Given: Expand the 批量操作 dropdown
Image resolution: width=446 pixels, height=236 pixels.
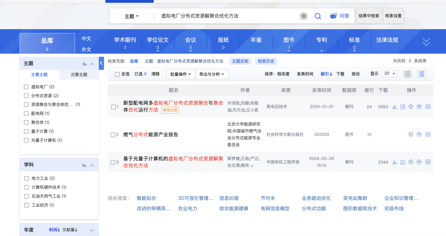Looking at the screenshot, I should (181, 74).
